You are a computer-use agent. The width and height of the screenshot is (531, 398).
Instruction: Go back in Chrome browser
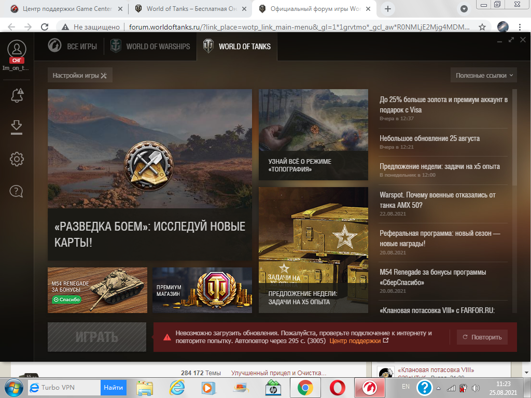pyautogui.click(x=11, y=27)
